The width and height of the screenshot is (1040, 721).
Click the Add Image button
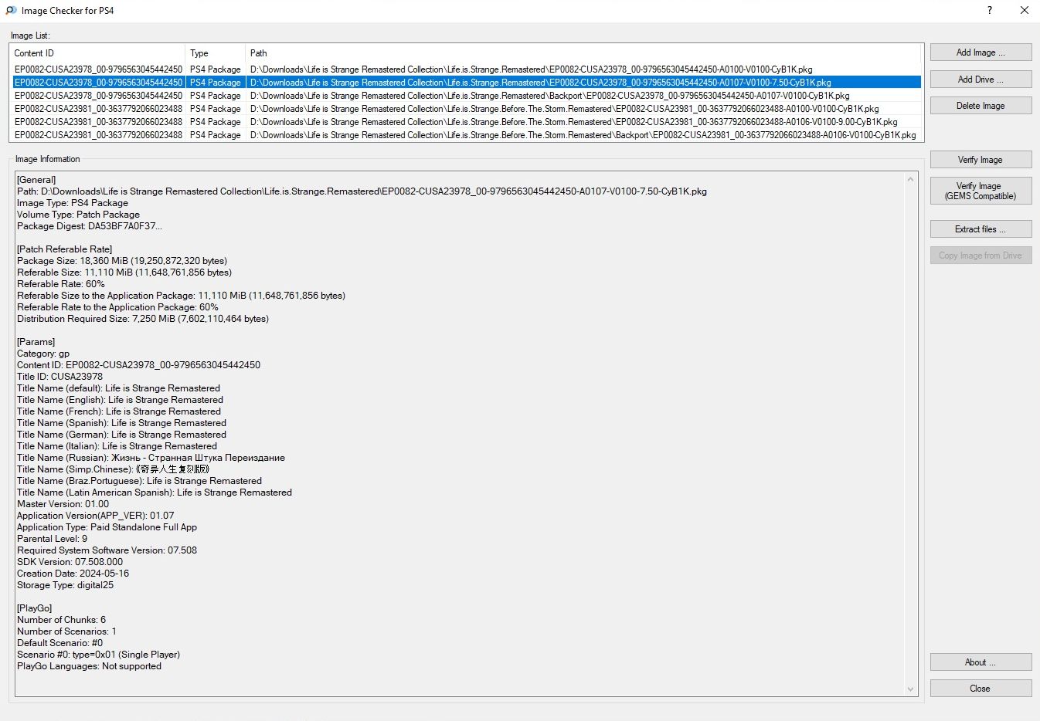click(981, 52)
